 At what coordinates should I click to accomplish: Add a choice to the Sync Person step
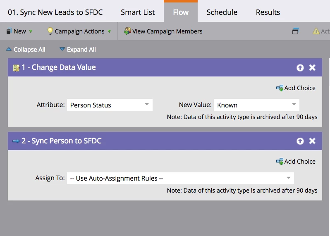296,162
